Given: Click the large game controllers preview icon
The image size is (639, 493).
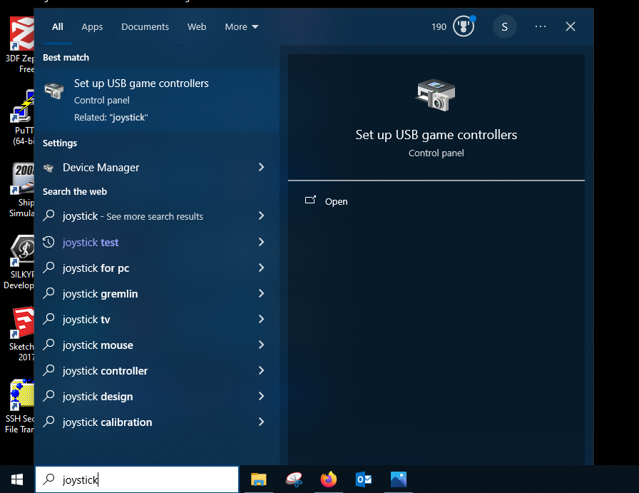Looking at the screenshot, I should point(436,95).
